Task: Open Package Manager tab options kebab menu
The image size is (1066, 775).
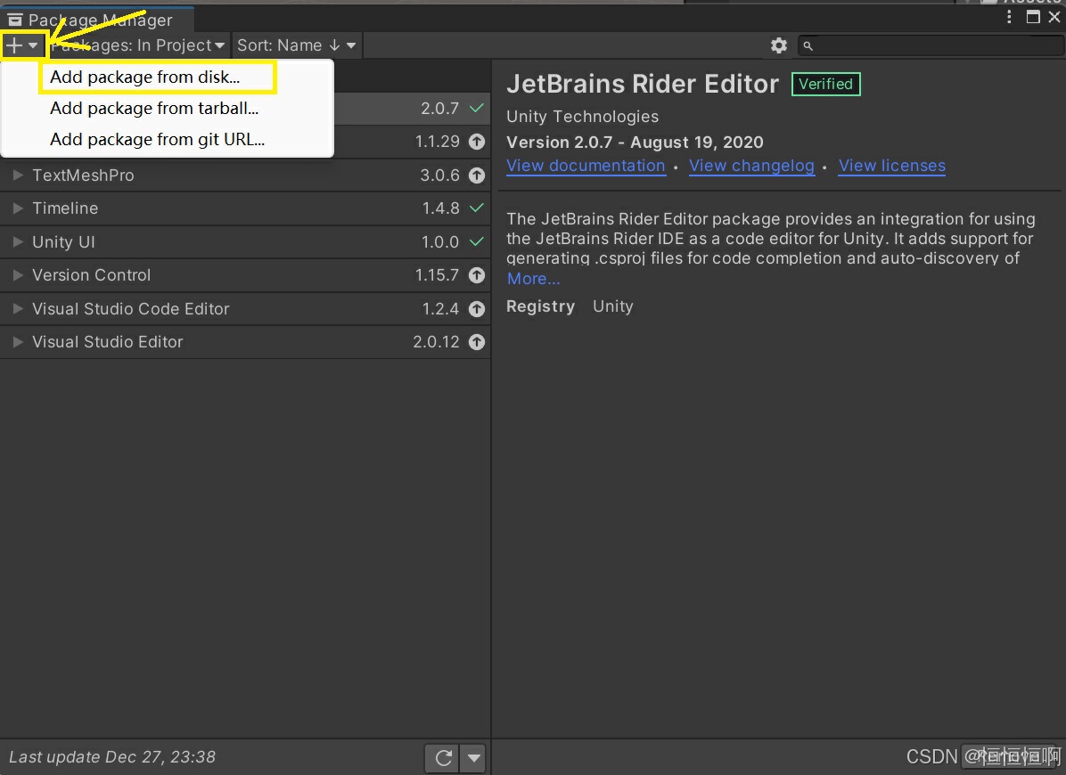Action: (1009, 17)
